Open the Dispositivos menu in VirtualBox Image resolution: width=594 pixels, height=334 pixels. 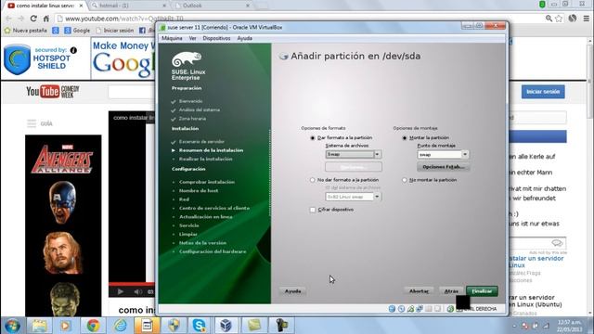(x=216, y=38)
